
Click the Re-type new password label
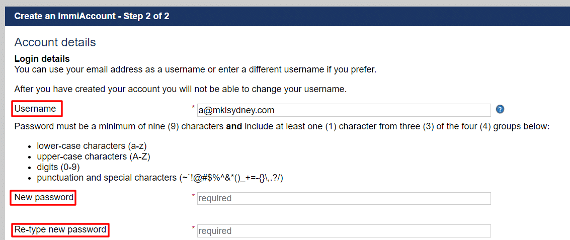coord(60,230)
